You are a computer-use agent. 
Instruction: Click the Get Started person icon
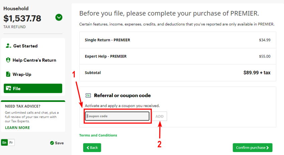coord(8,46)
